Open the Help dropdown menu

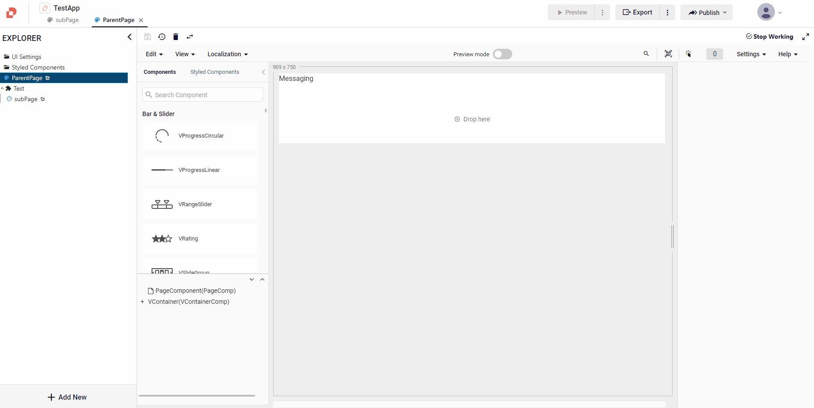[x=788, y=54]
